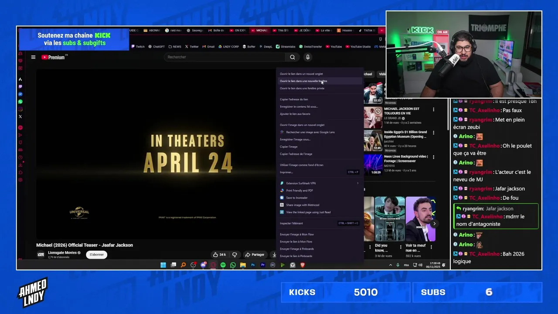Open the YouTube Studio bookmark
This screenshot has width=558, height=314.
click(358, 47)
